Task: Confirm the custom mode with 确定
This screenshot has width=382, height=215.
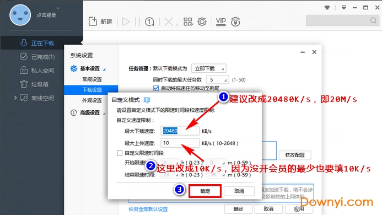Action: click(205, 191)
